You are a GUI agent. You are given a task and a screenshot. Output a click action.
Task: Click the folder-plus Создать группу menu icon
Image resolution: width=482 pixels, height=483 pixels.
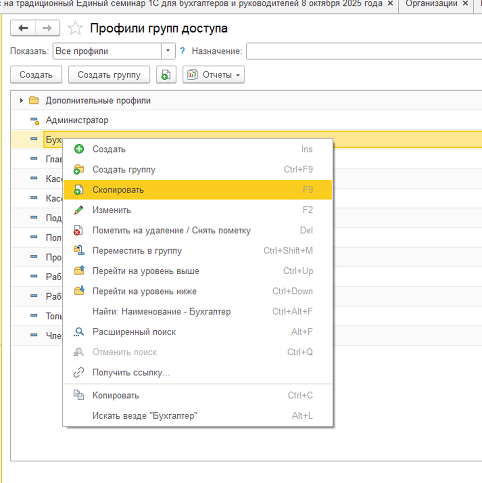click(79, 169)
